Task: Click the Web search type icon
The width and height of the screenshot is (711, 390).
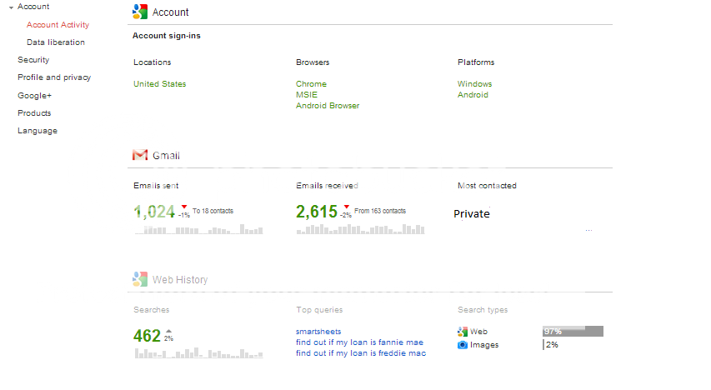Action: (x=462, y=332)
